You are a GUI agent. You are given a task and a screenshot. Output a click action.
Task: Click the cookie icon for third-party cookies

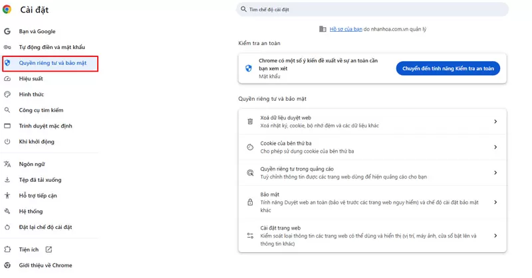pos(250,147)
